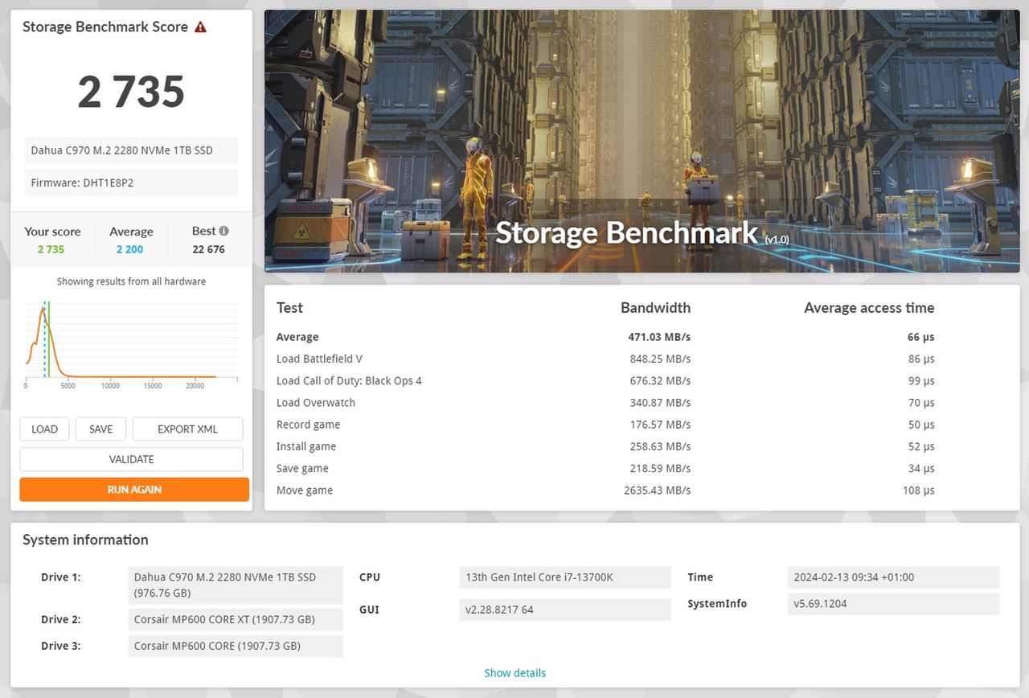Click the SystemInfo version v5.69.1204
This screenshot has height=698, width=1029.
click(x=894, y=604)
